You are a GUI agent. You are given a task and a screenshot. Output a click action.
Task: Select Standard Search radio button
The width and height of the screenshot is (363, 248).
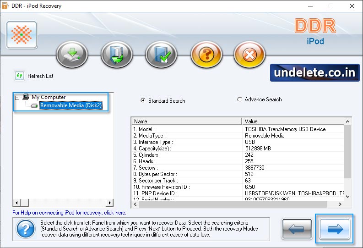click(143, 100)
